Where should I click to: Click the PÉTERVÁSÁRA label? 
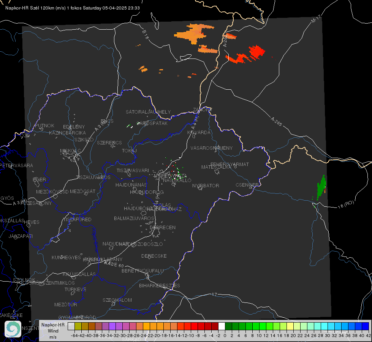point(16,165)
